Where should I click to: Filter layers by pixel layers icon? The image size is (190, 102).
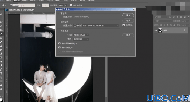170,17
